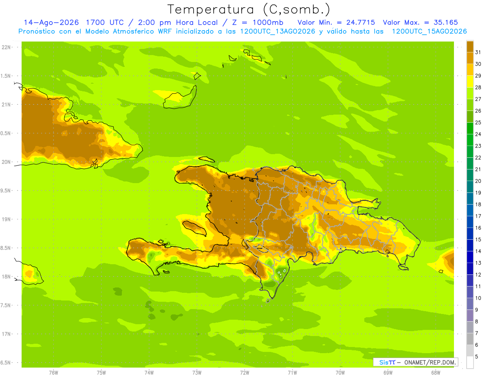489x378 pixels.
Task: Pick the gray swatch between 6 and 7
Action: (470, 339)
